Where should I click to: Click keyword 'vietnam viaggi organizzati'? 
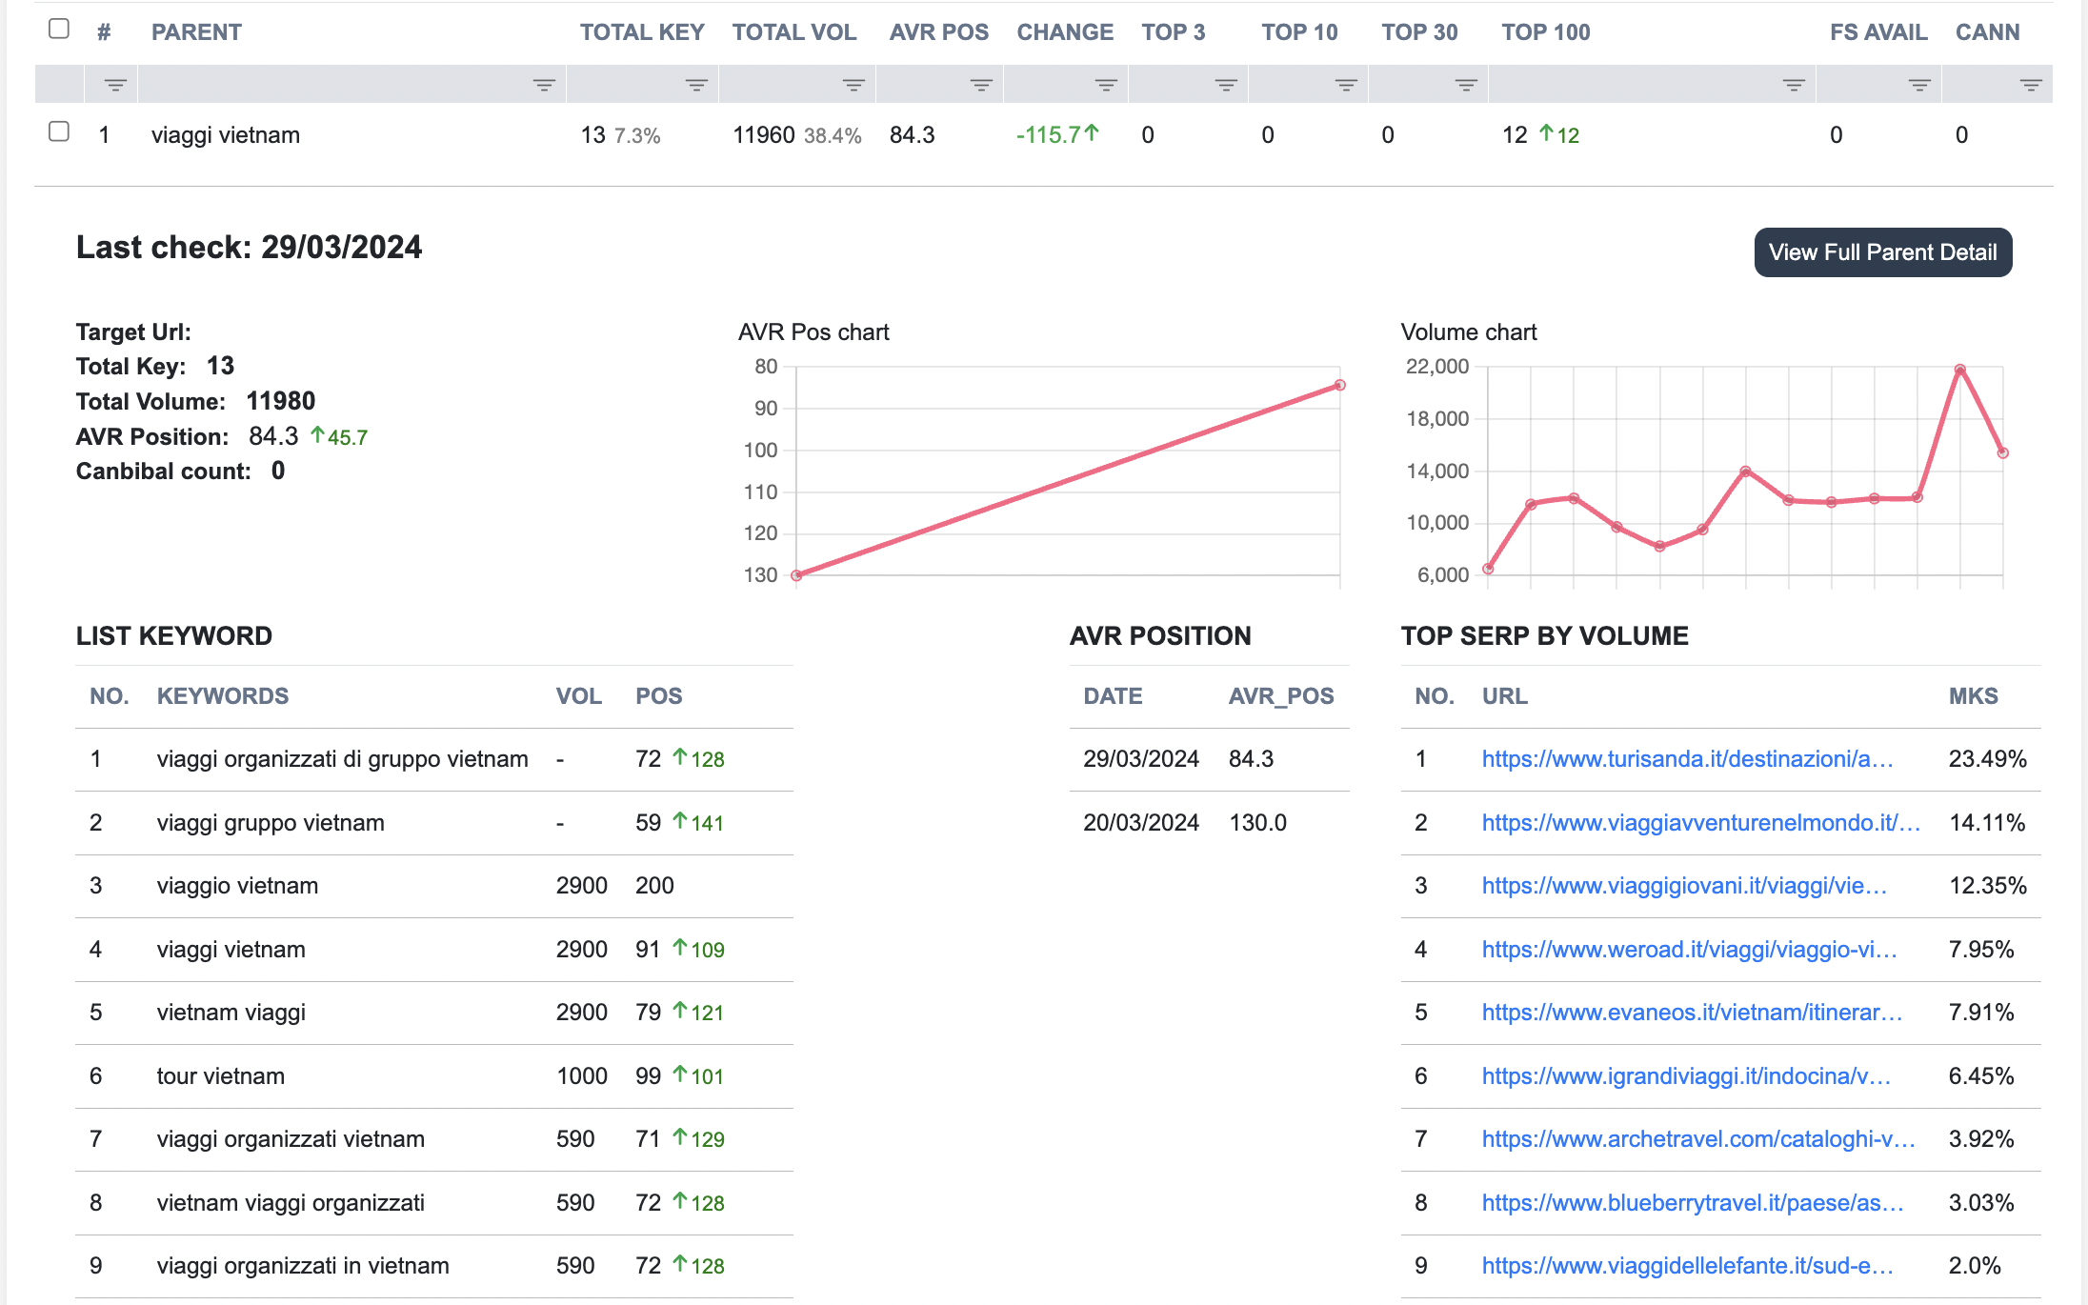[x=291, y=1203]
